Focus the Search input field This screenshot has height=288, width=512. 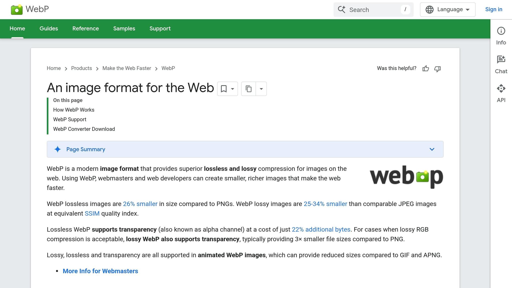point(373,10)
